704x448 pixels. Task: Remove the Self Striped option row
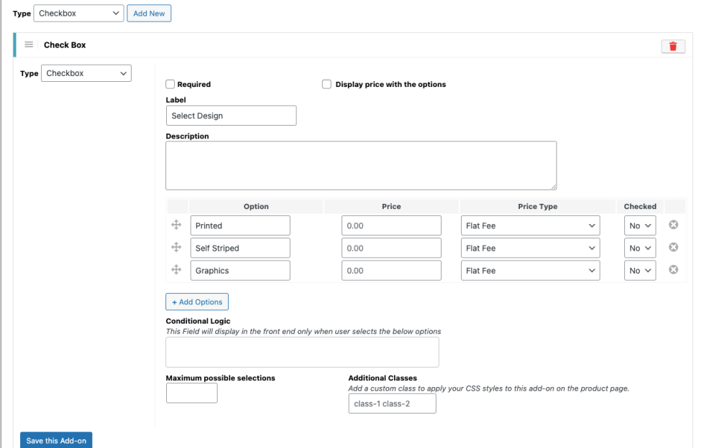(674, 248)
